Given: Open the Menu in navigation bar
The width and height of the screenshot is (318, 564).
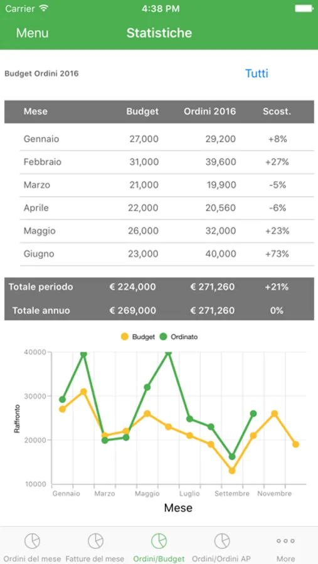Looking at the screenshot, I should tap(32, 33).
